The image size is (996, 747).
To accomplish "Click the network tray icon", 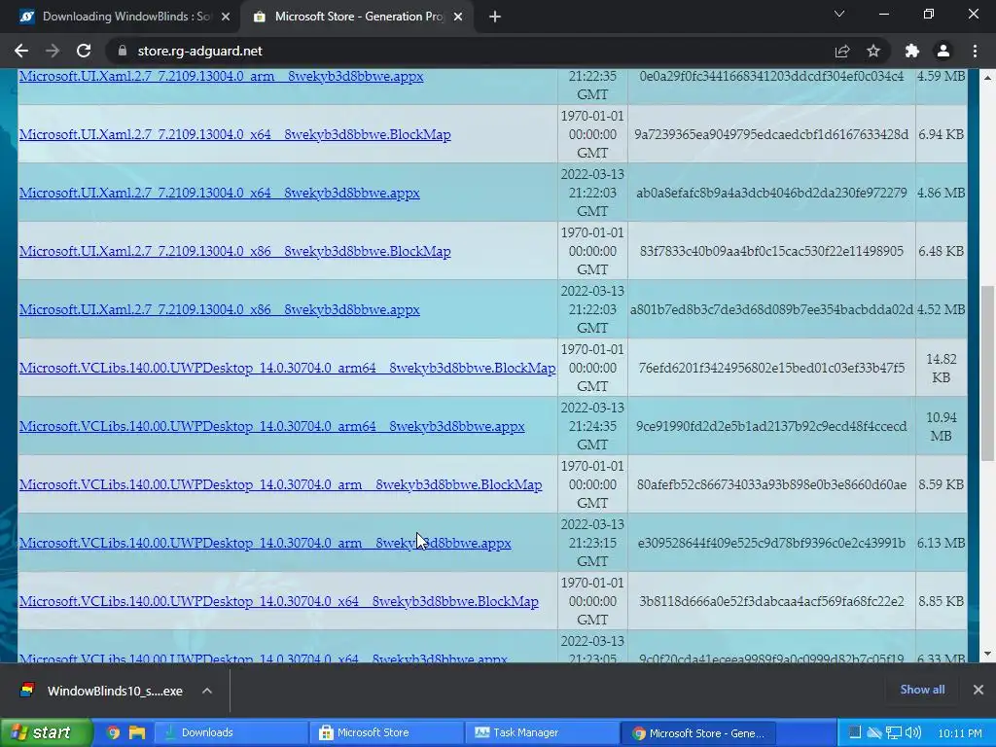I will [894, 733].
